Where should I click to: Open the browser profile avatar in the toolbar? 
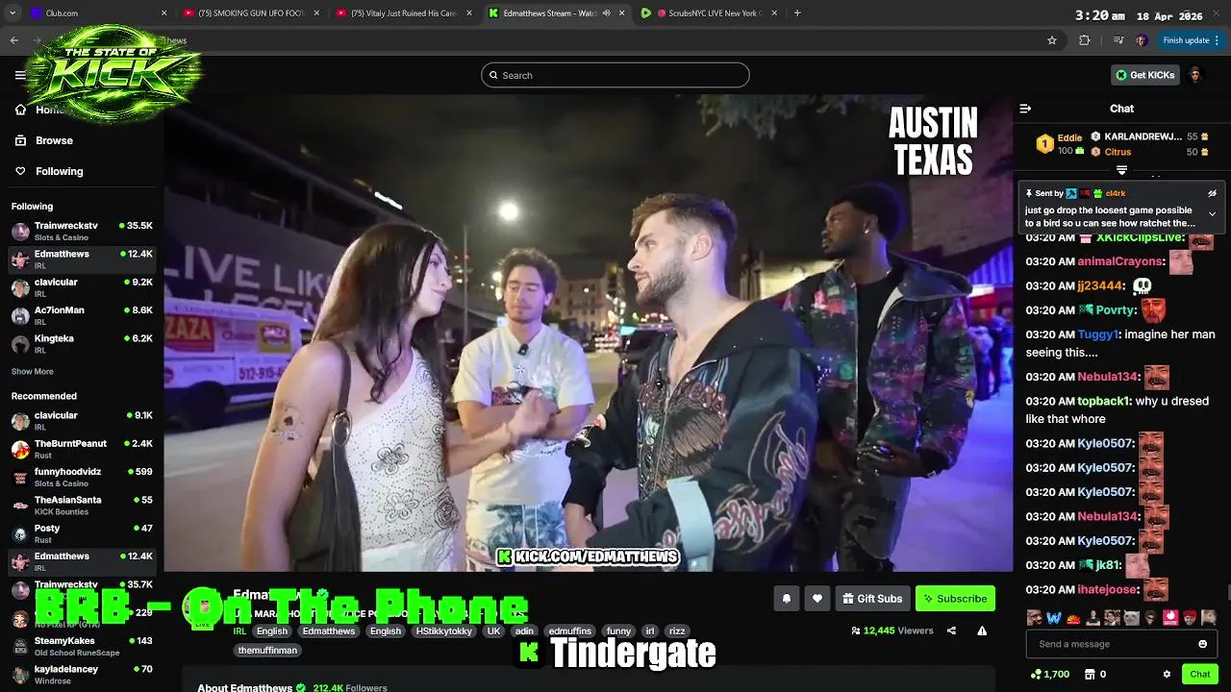pos(1142,40)
